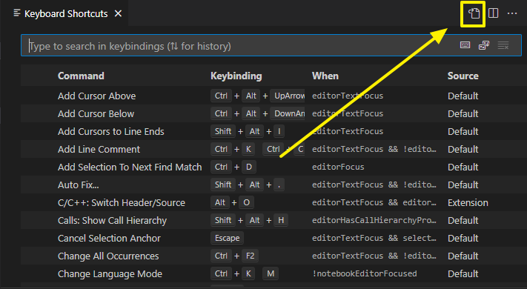
Task: Split the editor to the right
Action: tap(493, 13)
